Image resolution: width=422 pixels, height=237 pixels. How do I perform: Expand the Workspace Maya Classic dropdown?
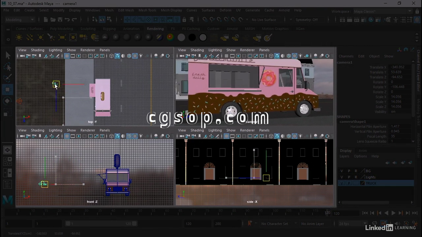(382, 12)
